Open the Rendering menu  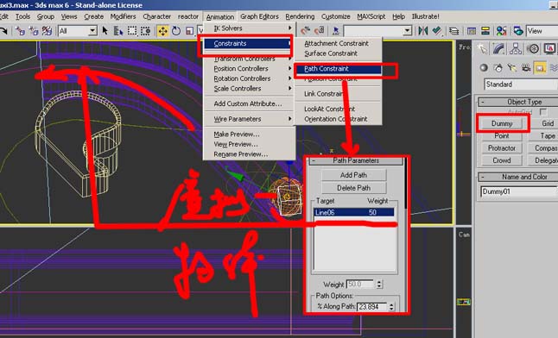300,16
